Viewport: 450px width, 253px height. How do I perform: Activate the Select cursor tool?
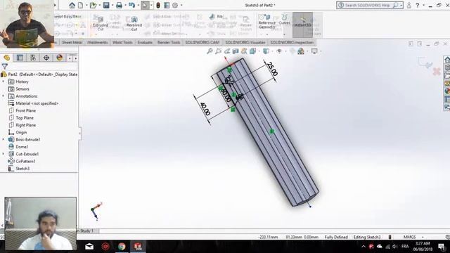pyautogui.click(x=145, y=5)
